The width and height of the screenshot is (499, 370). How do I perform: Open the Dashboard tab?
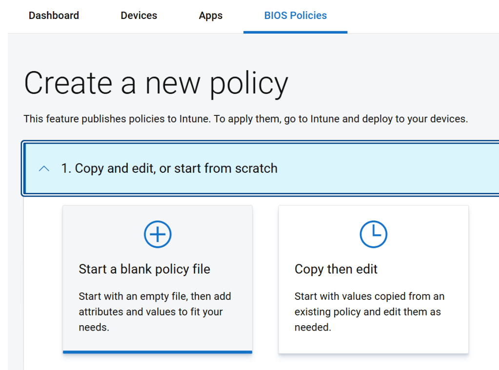click(x=54, y=16)
